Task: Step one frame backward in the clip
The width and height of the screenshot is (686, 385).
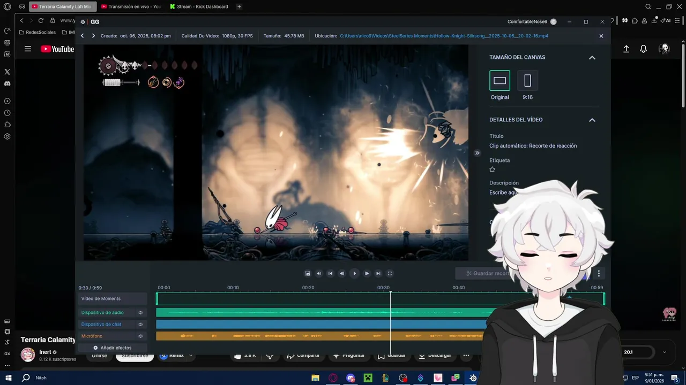Action: point(342,273)
